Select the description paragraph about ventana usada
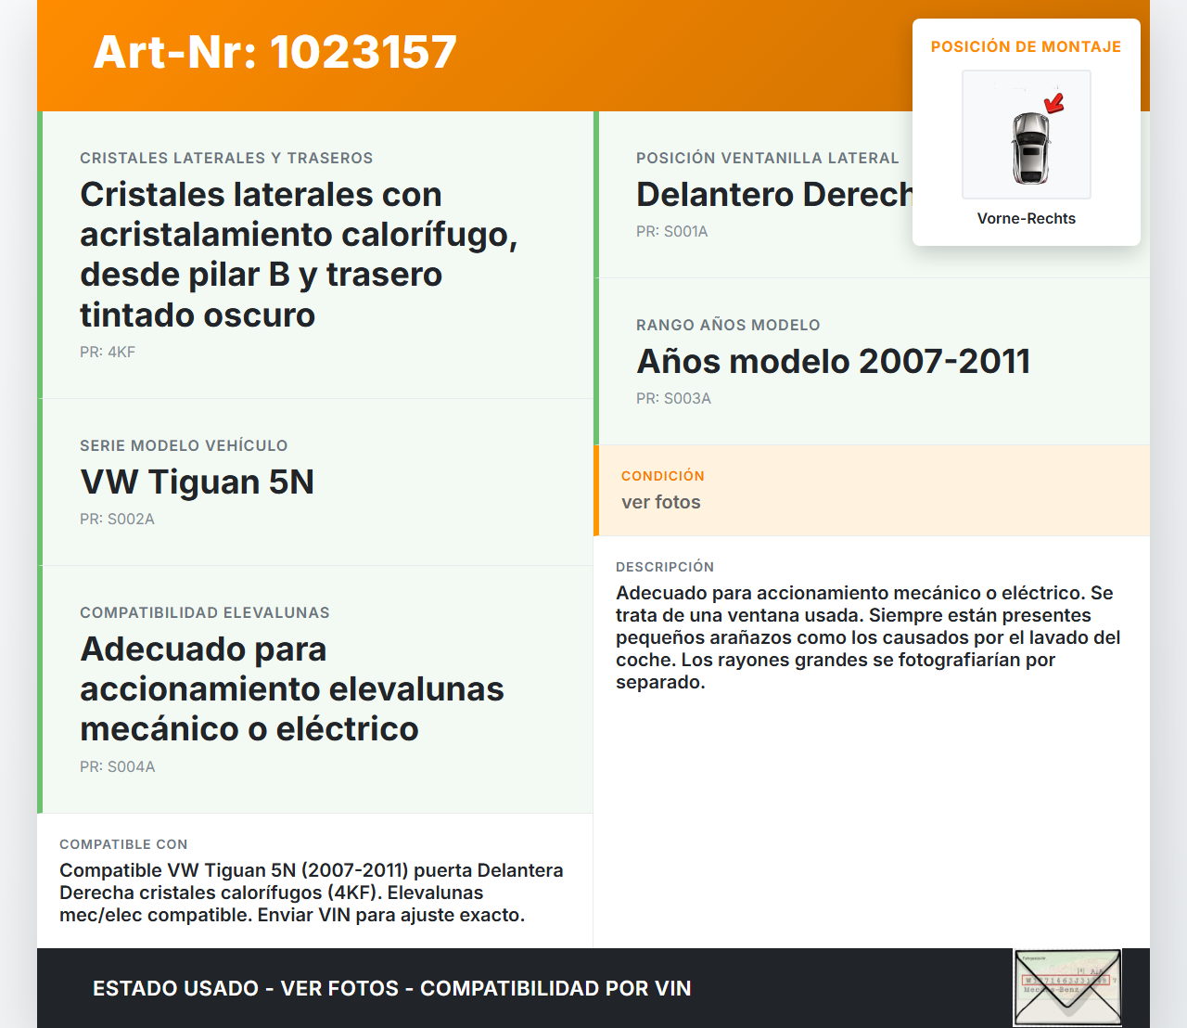The width and height of the screenshot is (1187, 1028). coord(869,637)
